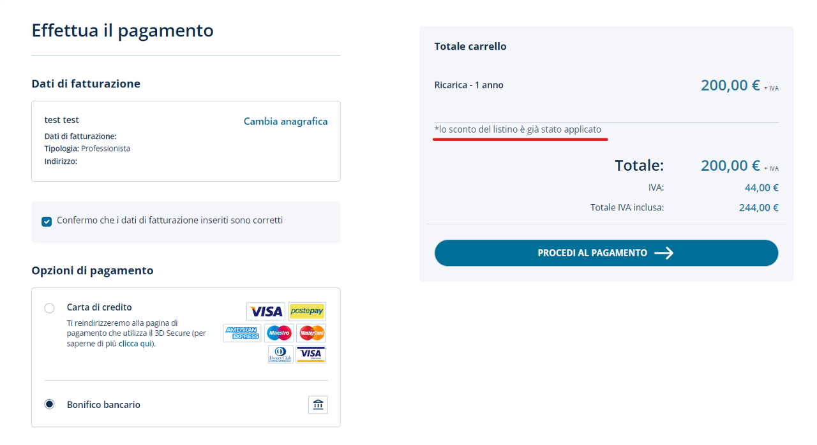Click the Diners Club International logo
This screenshot has height=445, width=817.
(281, 354)
